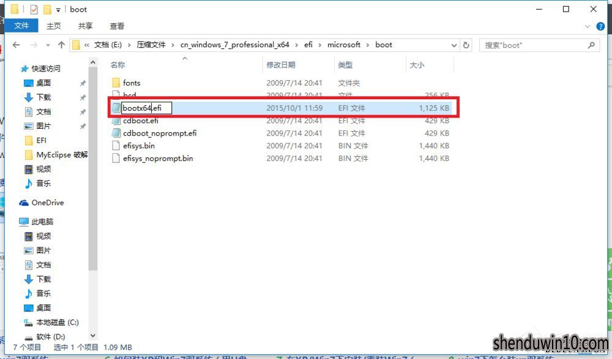This screenshot has height=359, width=612.
Task: Open 音乐 under quick access
Action: point(43,183)
